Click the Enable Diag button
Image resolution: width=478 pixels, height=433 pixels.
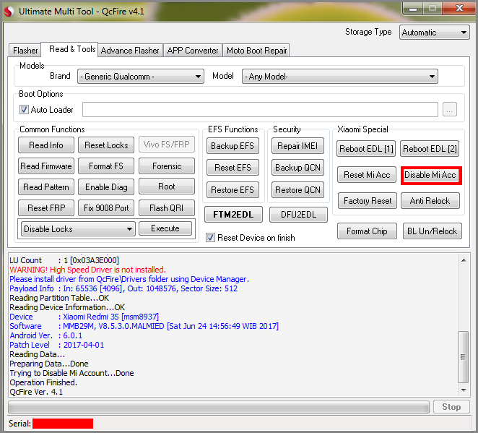106,187
